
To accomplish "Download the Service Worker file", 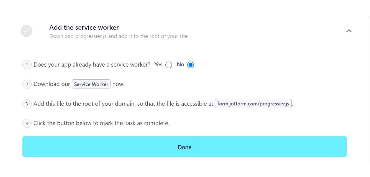I will click(x=91, y=84).
